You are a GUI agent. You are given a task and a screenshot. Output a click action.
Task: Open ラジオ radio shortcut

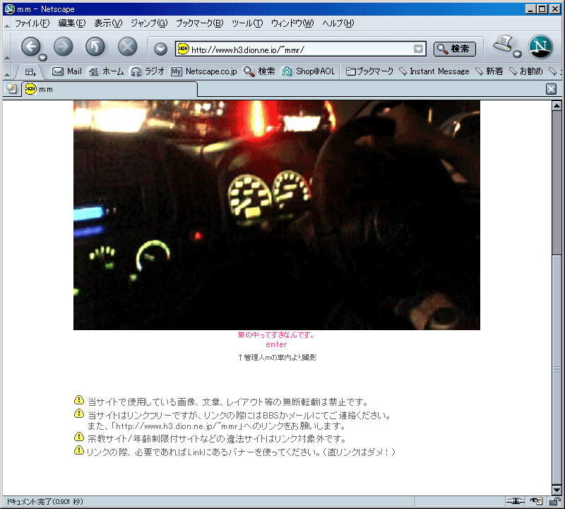[148, 71]
